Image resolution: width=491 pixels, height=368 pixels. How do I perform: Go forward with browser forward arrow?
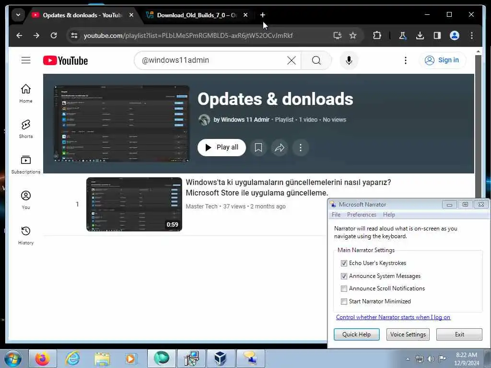[36, 35]
